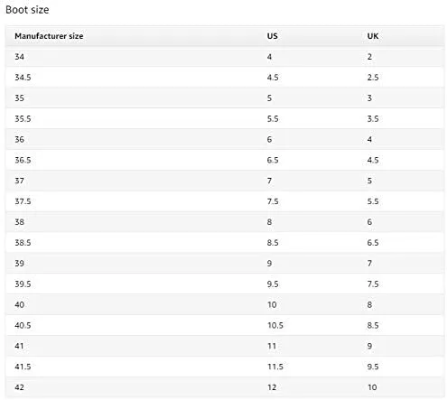The width and height of the screenshot is (447, 400).
Task: Click manufacturer size 37 cell
Action: point(19,181)
